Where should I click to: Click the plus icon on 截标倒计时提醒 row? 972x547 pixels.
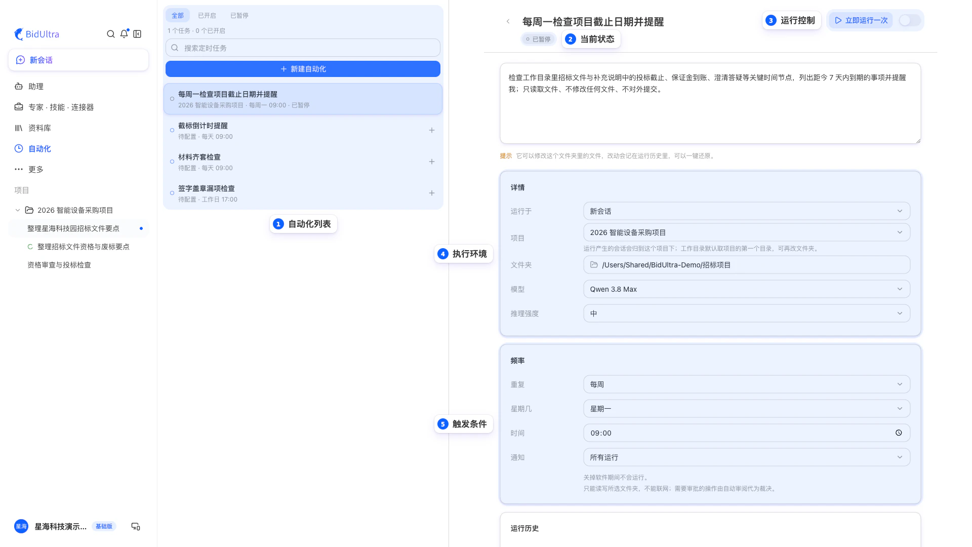click(x=432, y=130)
